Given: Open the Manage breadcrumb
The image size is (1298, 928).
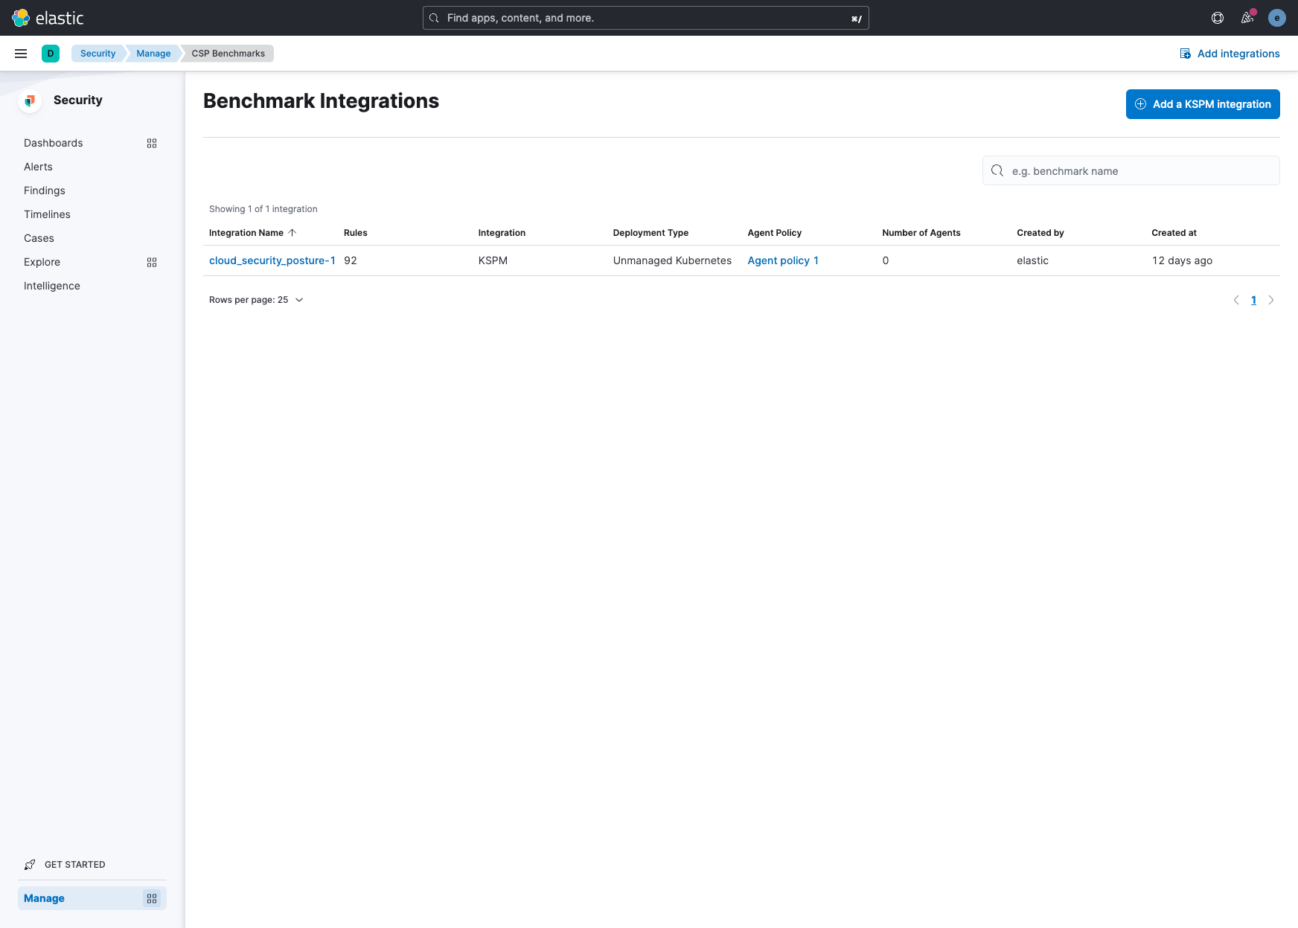Looking at the screenshot, I should [x=153, y=53].
